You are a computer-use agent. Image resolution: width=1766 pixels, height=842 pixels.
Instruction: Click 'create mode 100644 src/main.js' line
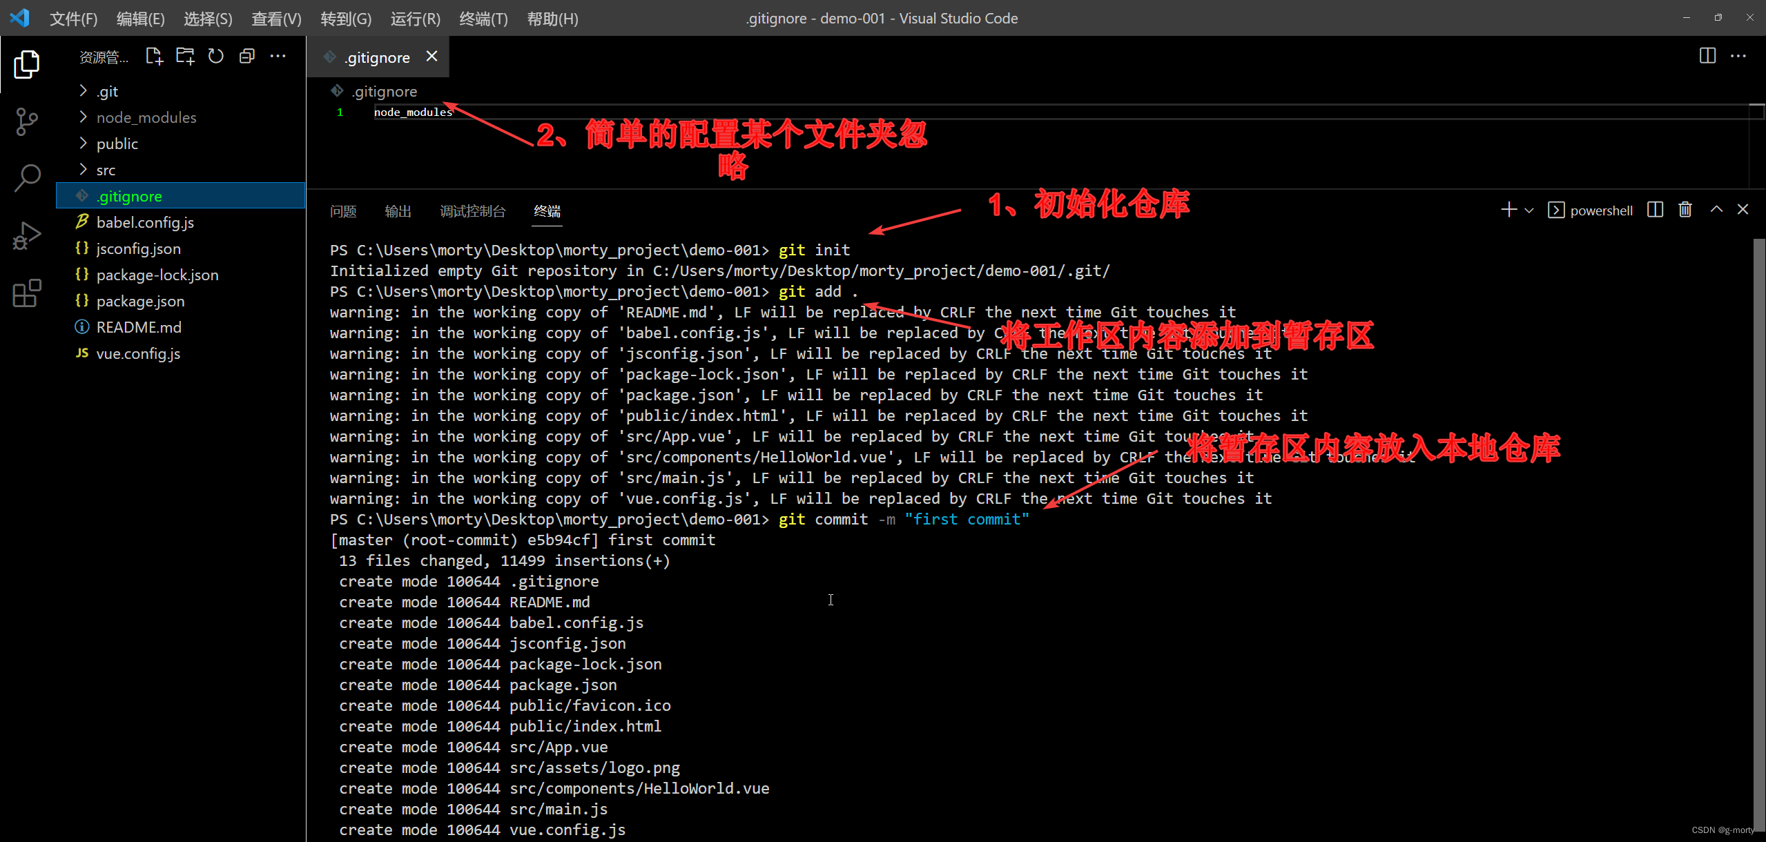click(473, 809)
